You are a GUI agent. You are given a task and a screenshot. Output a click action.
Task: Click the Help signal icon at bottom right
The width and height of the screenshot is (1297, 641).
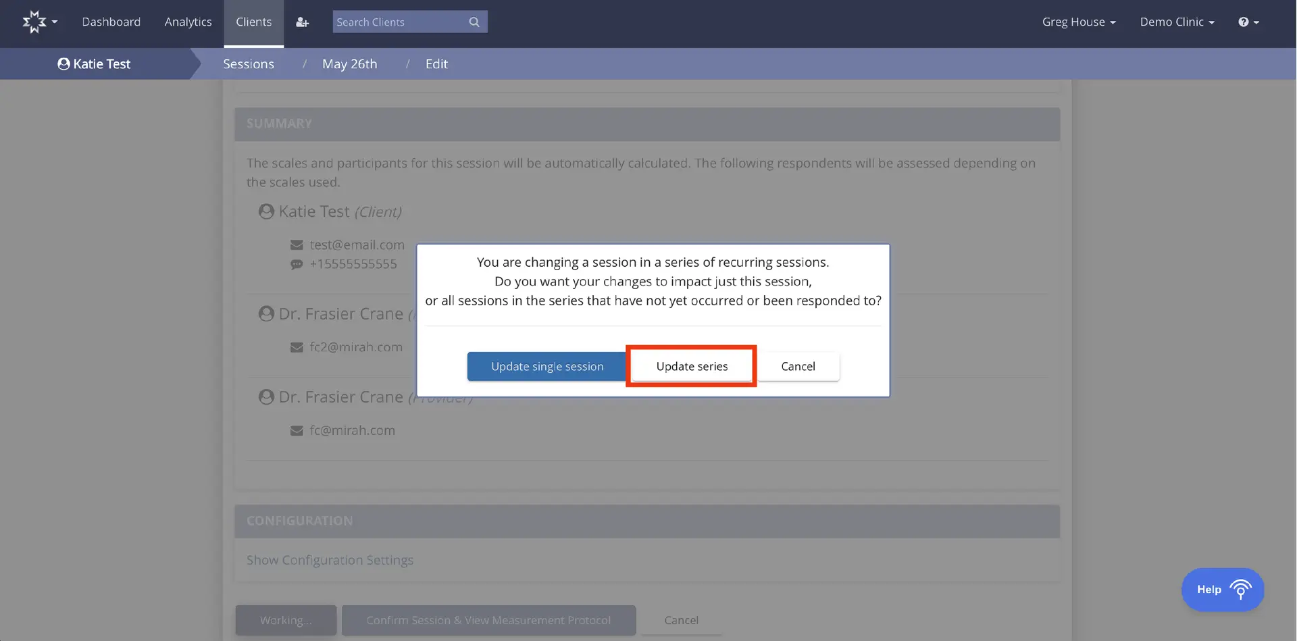1242,589
